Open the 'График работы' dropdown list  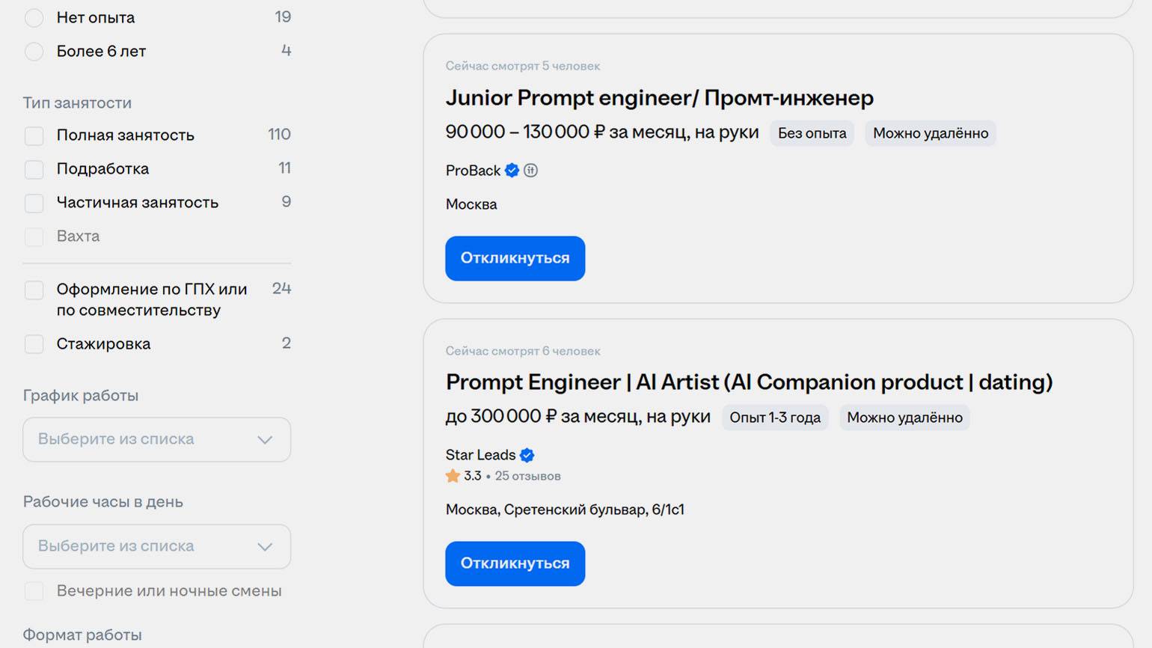coord(156,439)
